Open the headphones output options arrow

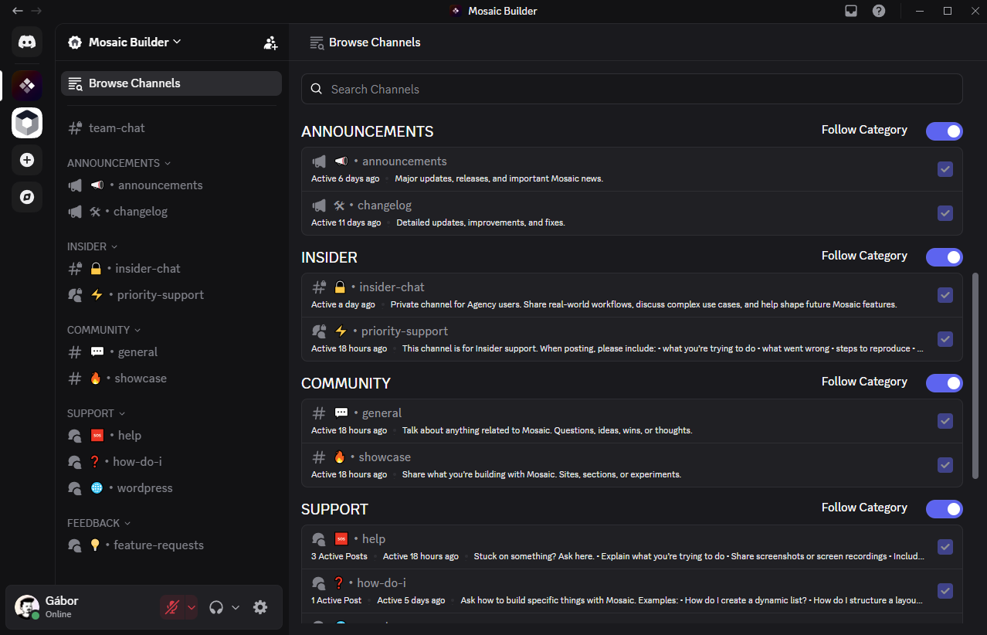236,607
